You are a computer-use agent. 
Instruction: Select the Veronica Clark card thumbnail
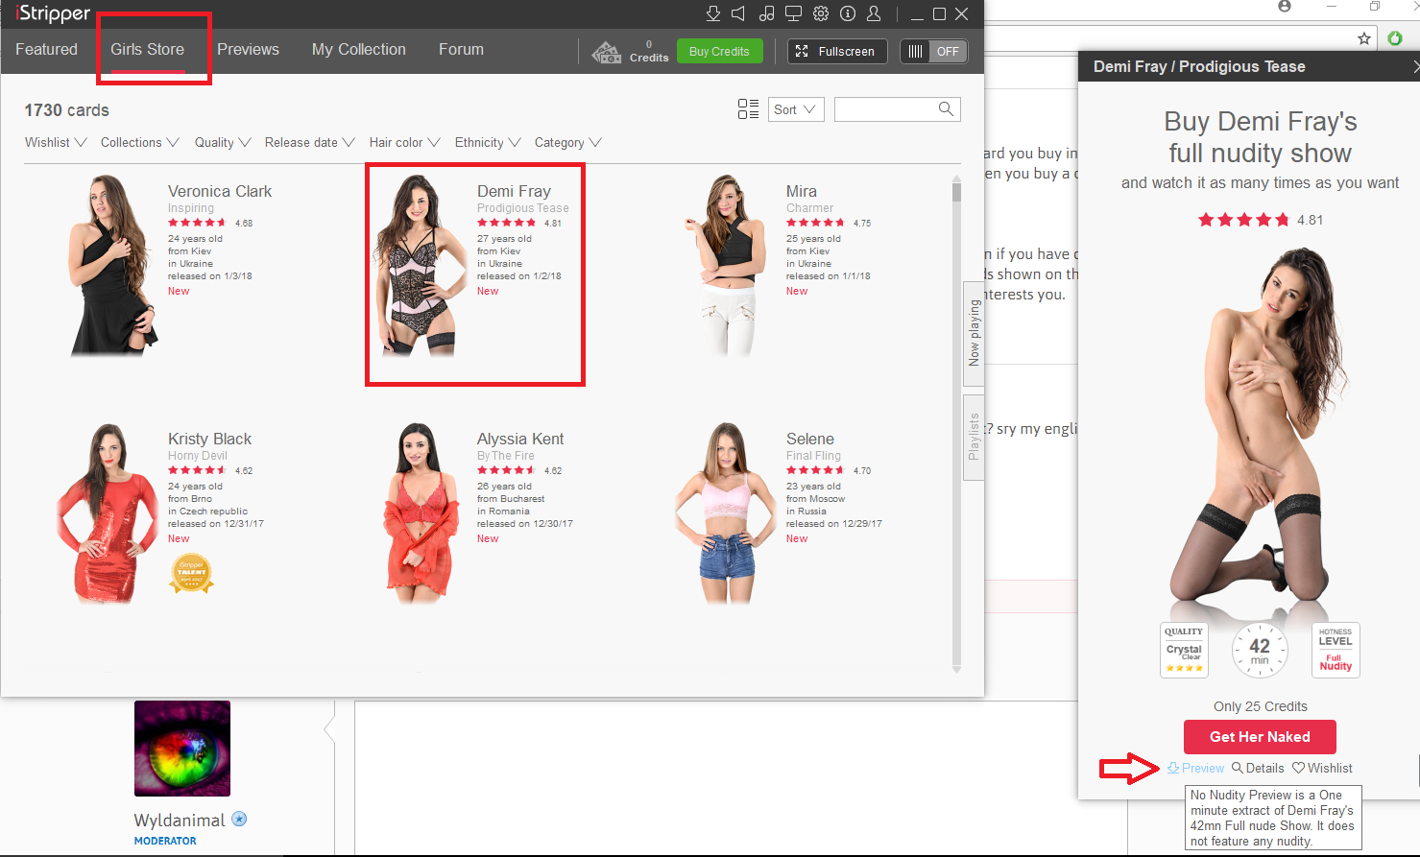point(113,266)
